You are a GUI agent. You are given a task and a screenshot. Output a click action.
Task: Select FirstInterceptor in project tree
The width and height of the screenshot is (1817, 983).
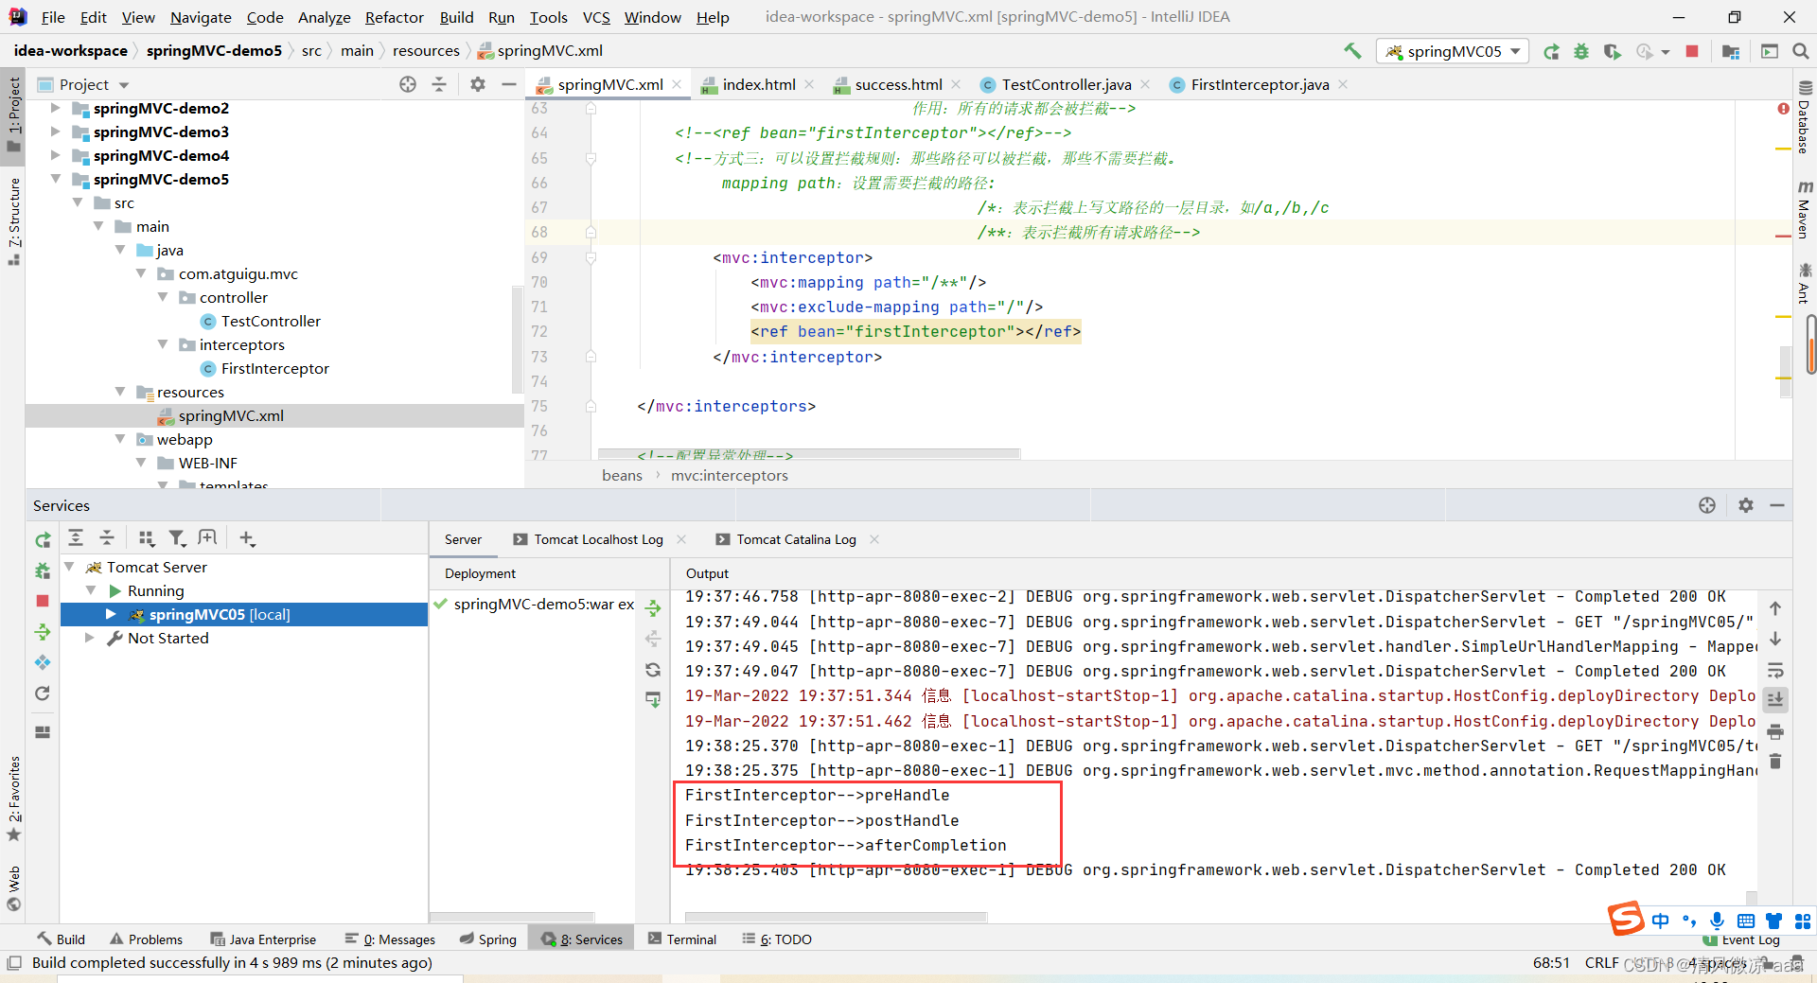tap(274, 368)
